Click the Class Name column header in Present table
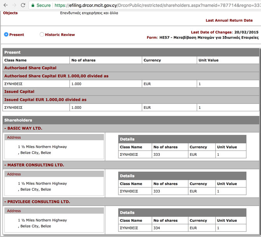 (36, 60)
